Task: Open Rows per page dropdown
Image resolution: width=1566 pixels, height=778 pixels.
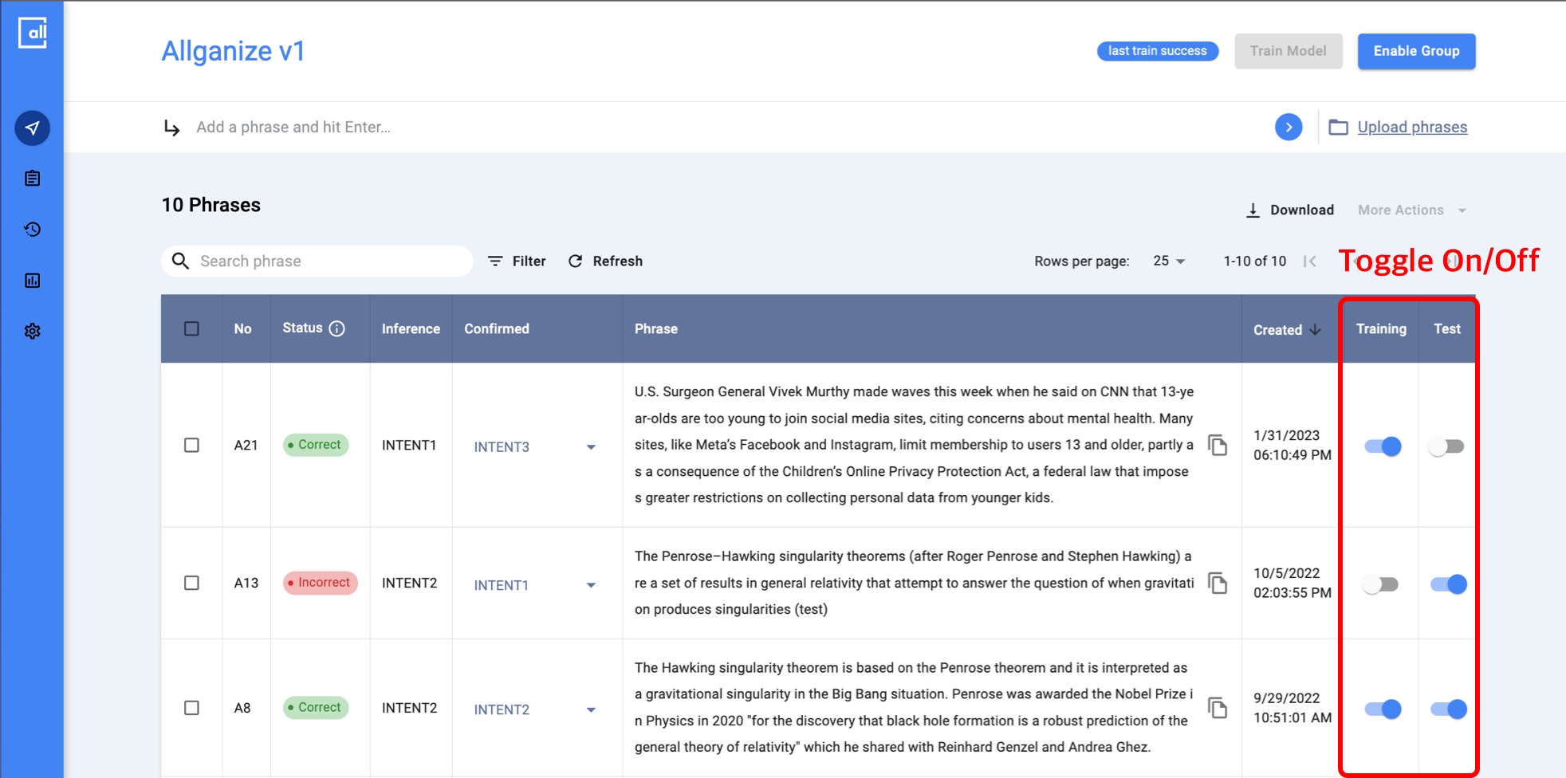Action: click(x=1169, y=261)
